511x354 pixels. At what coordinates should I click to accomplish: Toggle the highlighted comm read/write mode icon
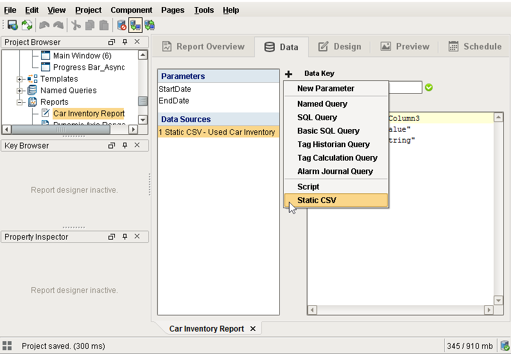[135, 25]
